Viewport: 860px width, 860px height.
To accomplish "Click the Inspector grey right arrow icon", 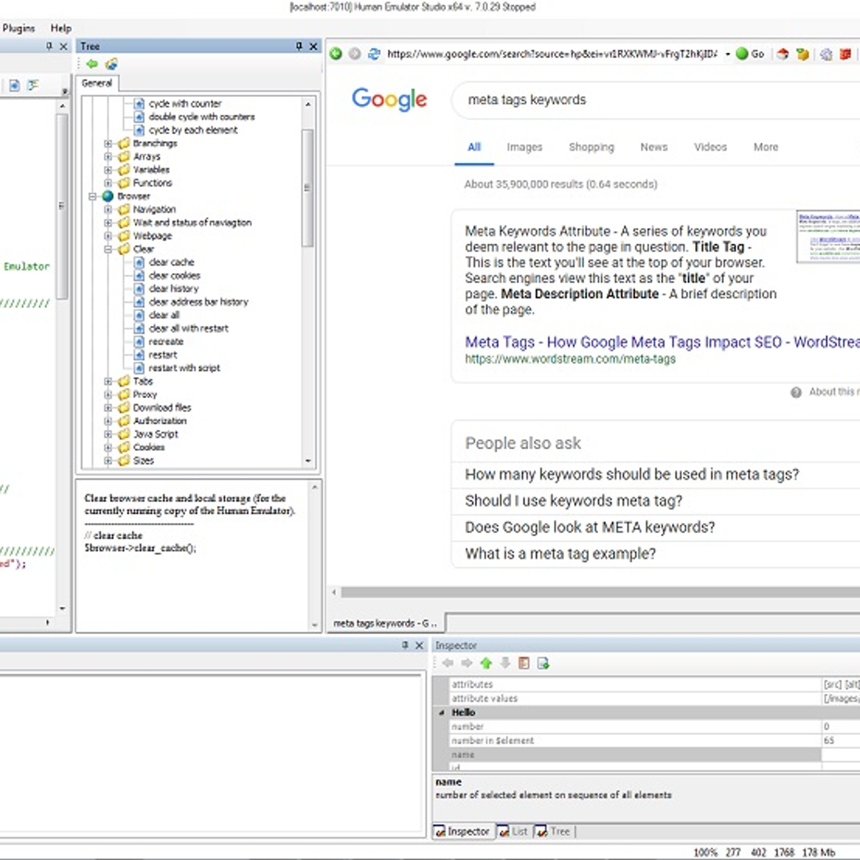I will pos(467,663).
